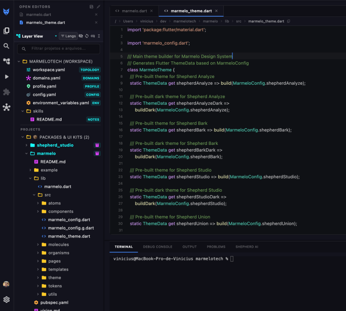Screen dimensions: 346x311
Task: Switch to the TERMINAL panel tab
Action: (x=124, y=247)
